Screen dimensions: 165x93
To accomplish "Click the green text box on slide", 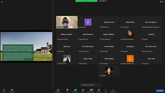I will pyautogui.click(x=18, y=53).
